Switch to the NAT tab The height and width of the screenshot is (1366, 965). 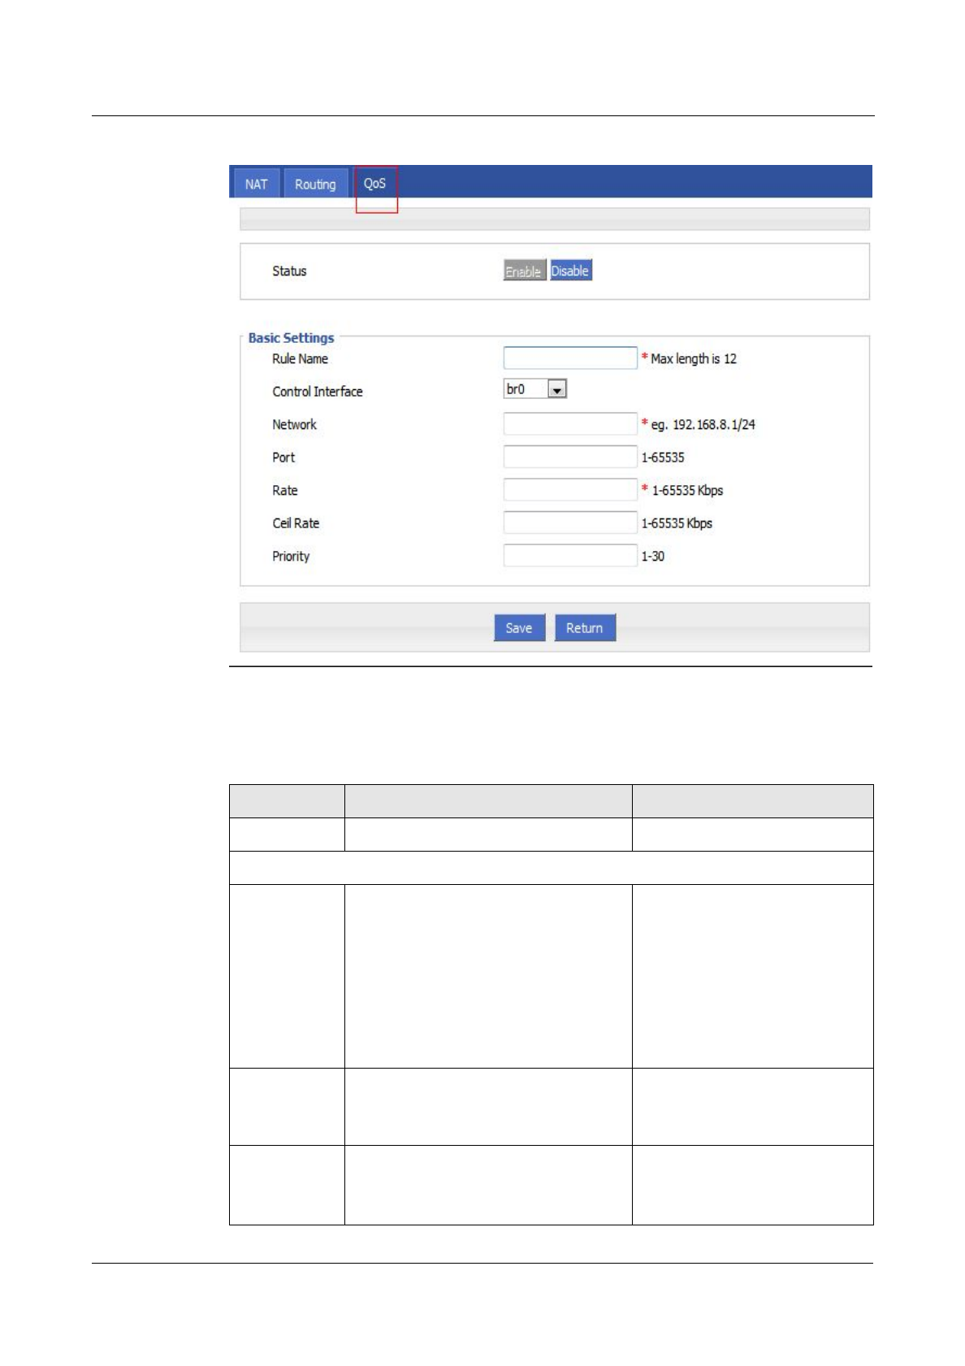point(257,184)
